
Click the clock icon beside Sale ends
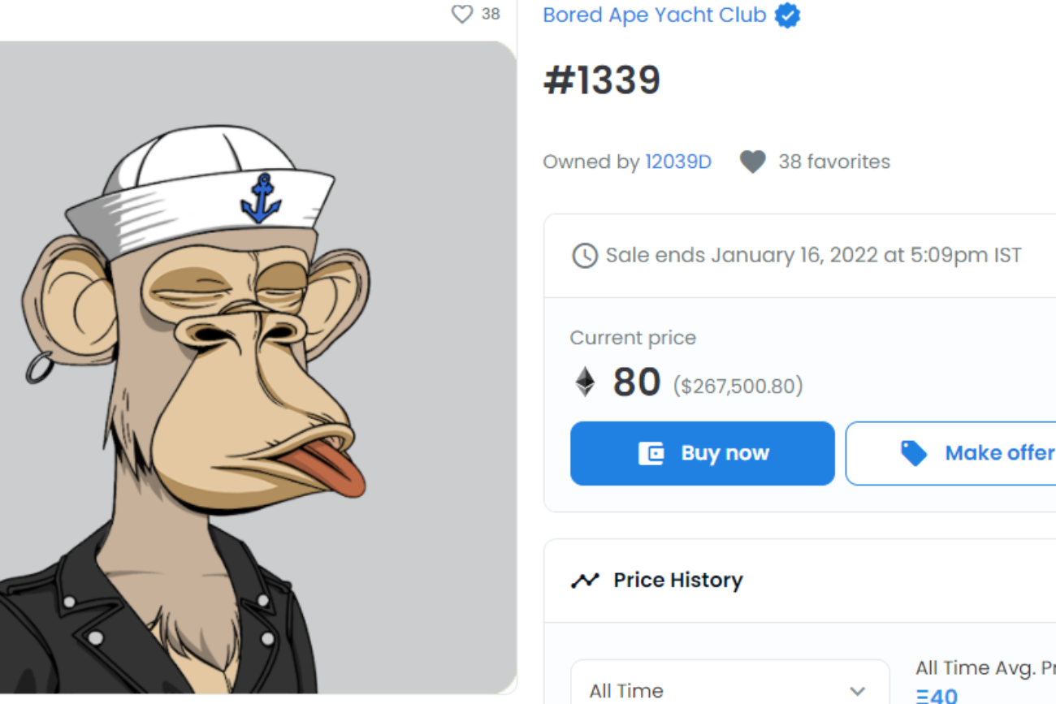pos(584,256)
